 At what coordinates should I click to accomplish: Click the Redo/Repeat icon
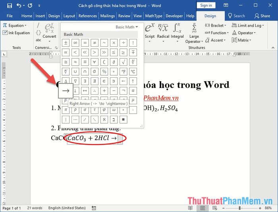(x=30, y=6)
